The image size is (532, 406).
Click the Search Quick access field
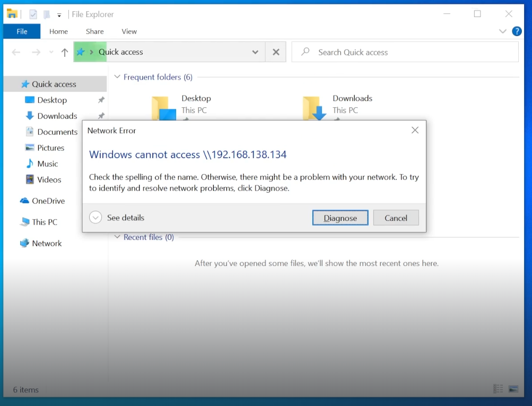[x=408, y=52]
